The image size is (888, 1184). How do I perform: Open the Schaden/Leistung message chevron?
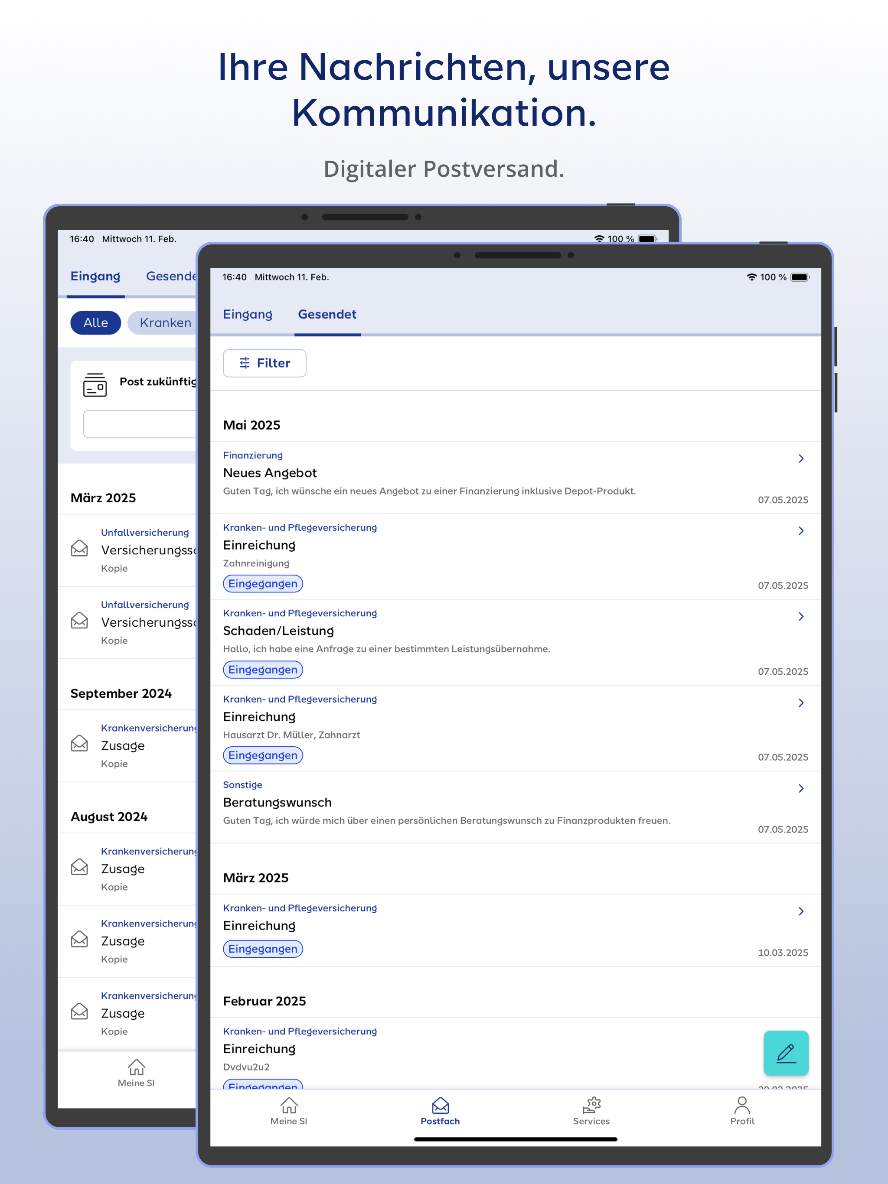click(x=801, y=617)
